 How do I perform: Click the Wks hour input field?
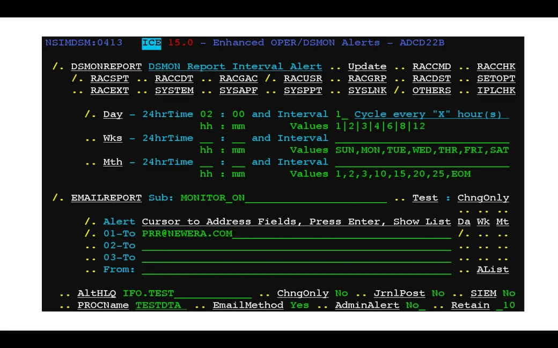207,139
